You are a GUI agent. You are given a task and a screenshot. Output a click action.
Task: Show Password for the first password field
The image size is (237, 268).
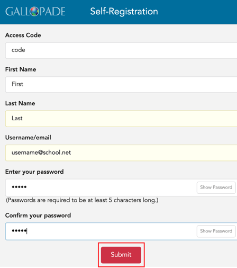tap(216, 187)
